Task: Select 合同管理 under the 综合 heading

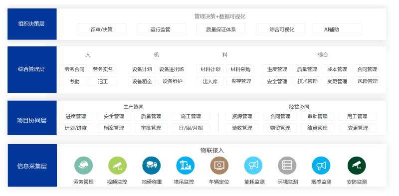Action: click(x=367, y=69)
